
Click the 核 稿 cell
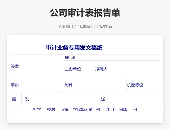(112, 58)
